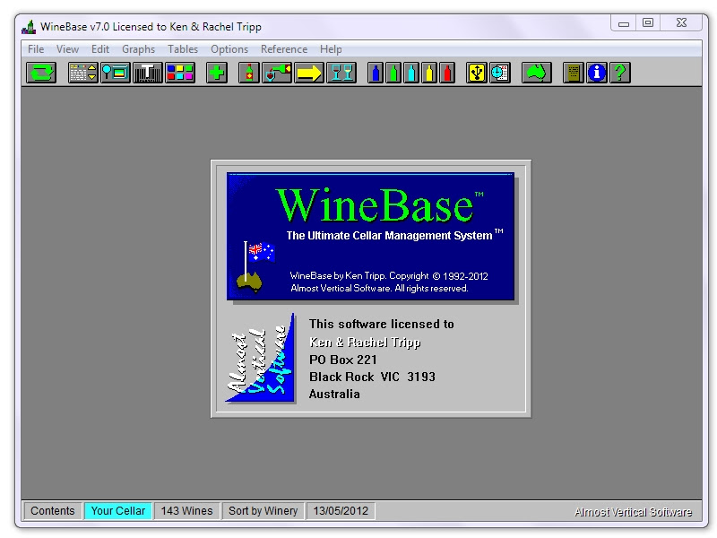Click the list sort icon with arrows
The width and height of the screenshot is (717, 538).
point(82,73)
